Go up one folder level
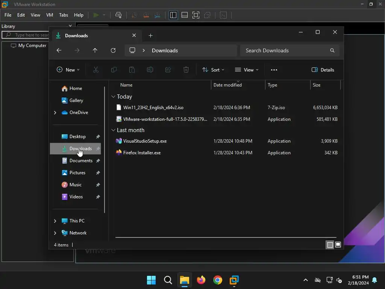The width and height of the screenshot is (385, 289). [95, 50]
